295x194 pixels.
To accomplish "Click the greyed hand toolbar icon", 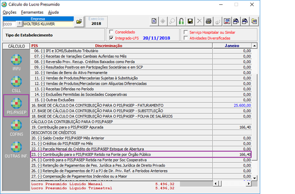I will [218, 21].
